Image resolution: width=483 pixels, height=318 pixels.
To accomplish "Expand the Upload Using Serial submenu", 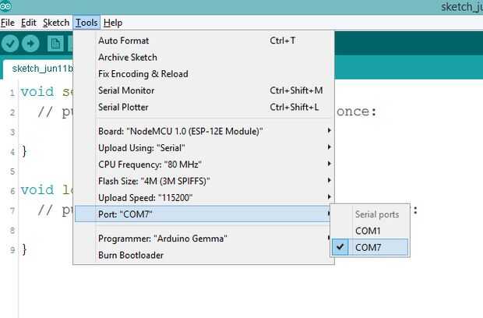I will click(x=203, y=148).
